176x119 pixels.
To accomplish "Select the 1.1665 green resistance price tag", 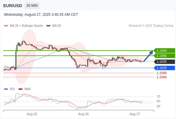I will pos(164,56).
